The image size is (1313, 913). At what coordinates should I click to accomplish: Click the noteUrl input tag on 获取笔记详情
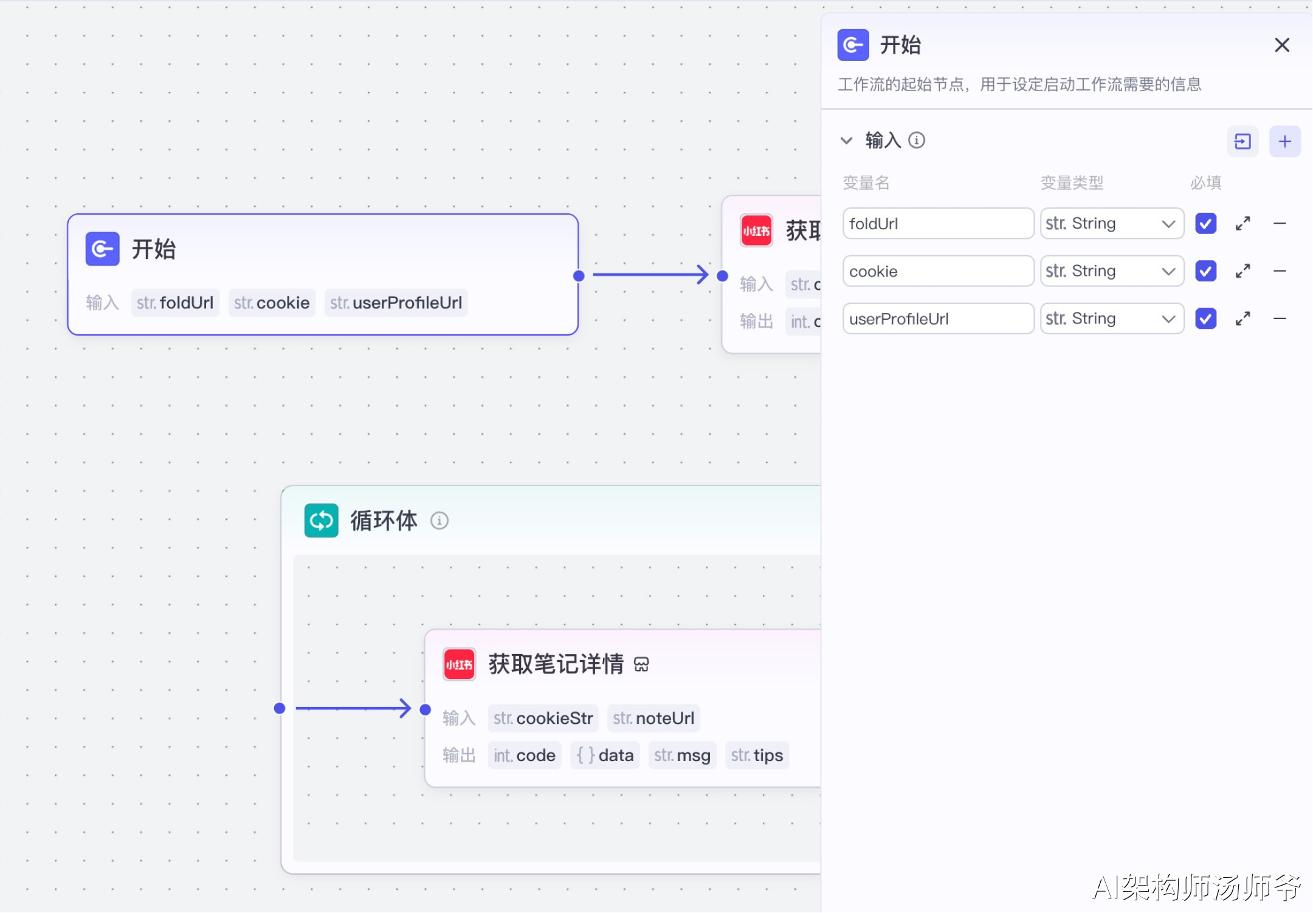(x=653, y=718)
